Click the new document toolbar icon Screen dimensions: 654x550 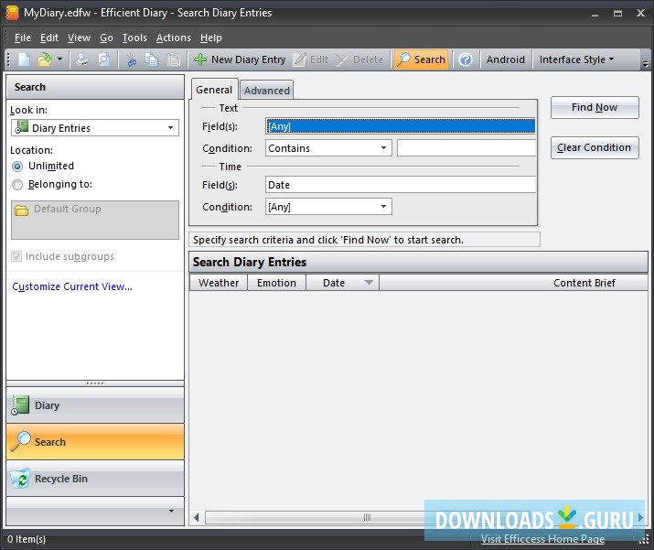(25, 59)
